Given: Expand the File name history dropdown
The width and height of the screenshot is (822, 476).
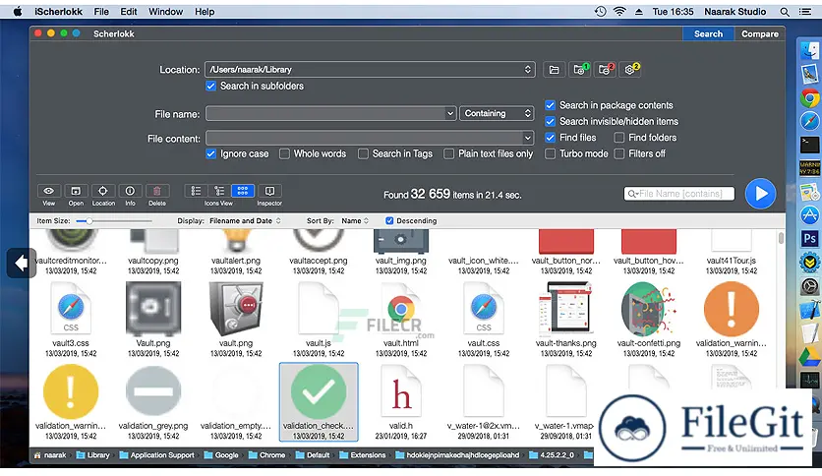Looking at the screenshot, I should (x=449, y=113).
